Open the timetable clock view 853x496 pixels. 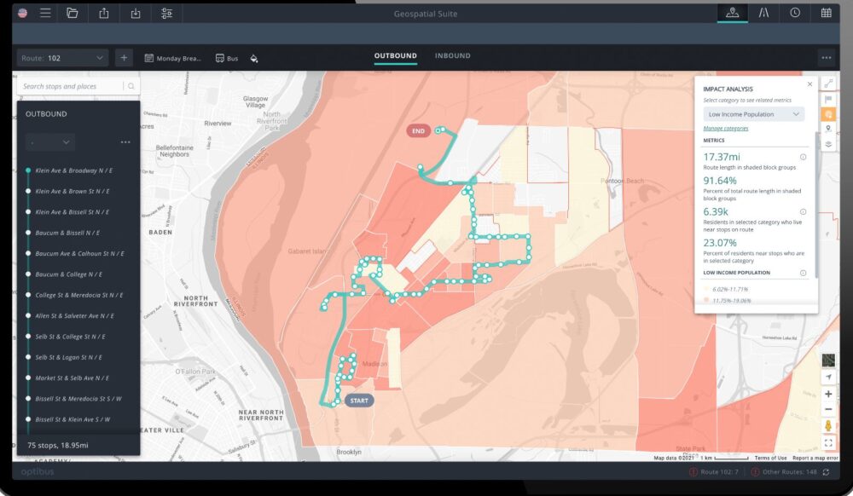pyautogui.click(x=795, y=13)
